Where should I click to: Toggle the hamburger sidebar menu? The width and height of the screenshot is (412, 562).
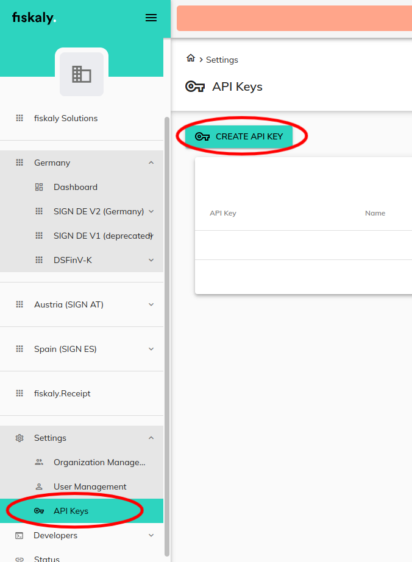pyautogui.click(x=151, y=18)
